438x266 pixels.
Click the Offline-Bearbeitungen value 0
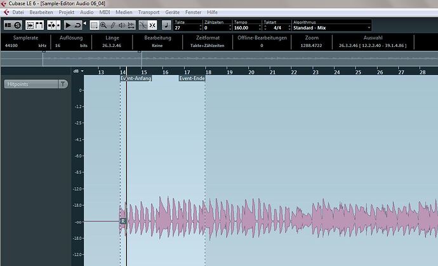262,45
